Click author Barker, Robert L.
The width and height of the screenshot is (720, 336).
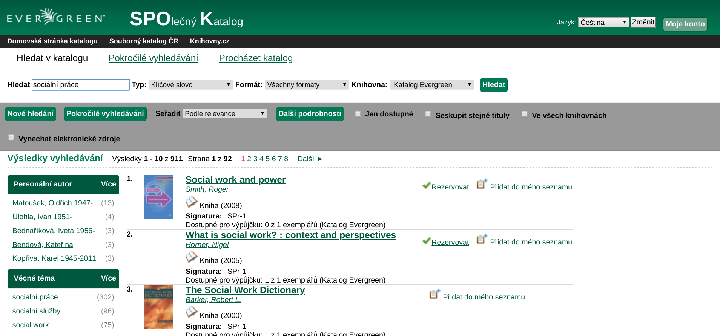(x=213, y=300)
